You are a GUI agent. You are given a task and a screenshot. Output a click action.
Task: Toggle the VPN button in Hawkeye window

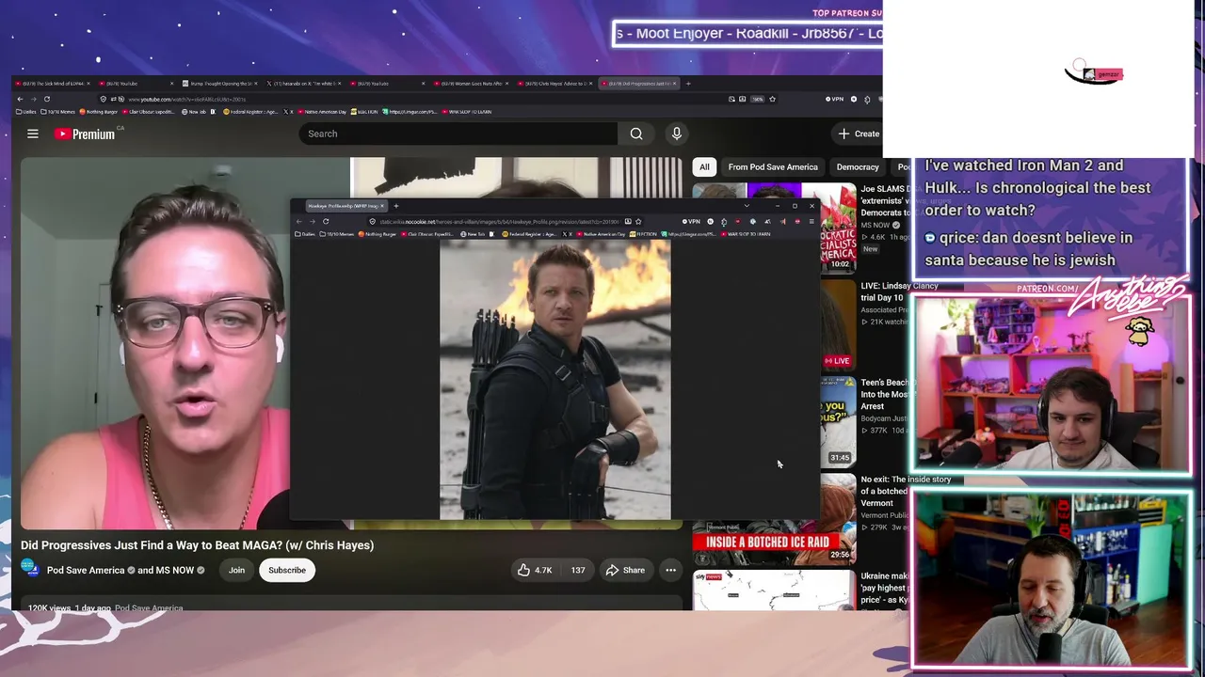tap(692, 222)
